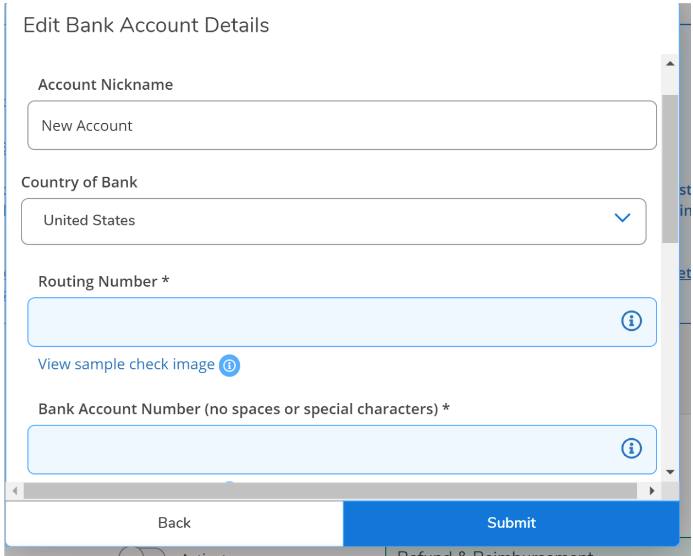Click the vertical scrollbar thumb

pos(670,168)
